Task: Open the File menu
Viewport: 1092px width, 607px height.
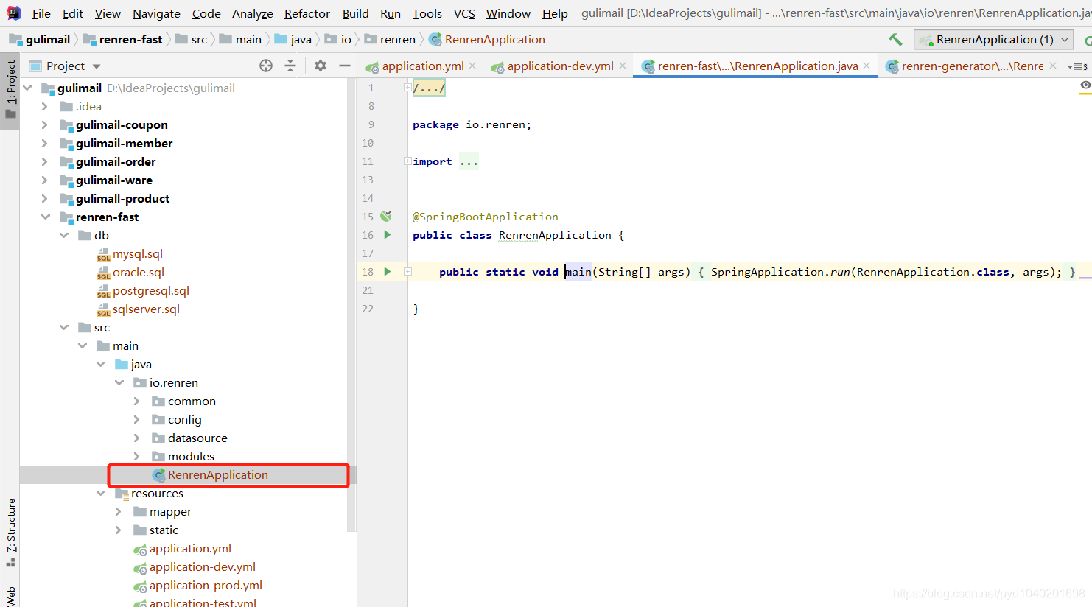Action: pyautogui.click(x=41, y=13)
